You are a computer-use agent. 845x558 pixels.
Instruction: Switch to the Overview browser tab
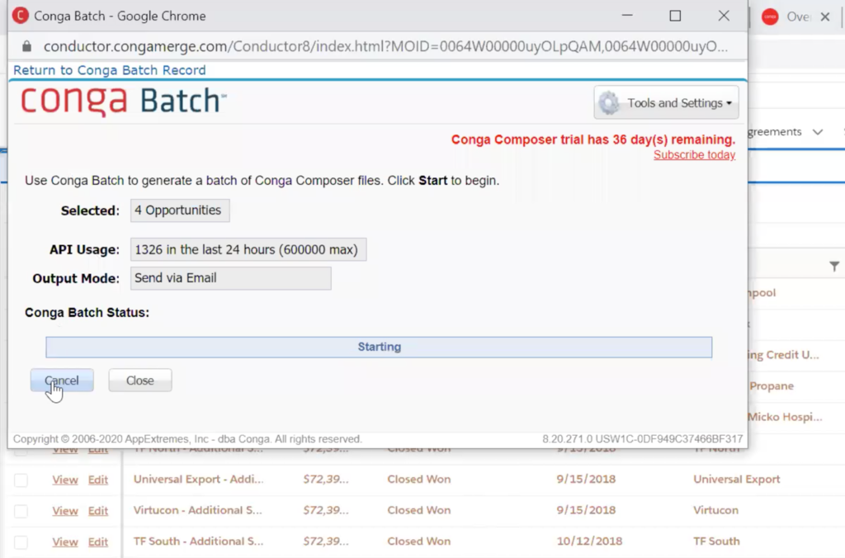(x=794, y=15)
